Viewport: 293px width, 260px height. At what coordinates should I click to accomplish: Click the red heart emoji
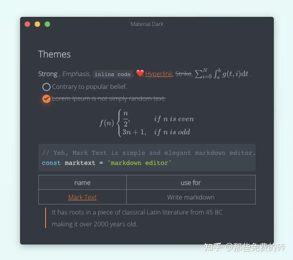point(140,73)
